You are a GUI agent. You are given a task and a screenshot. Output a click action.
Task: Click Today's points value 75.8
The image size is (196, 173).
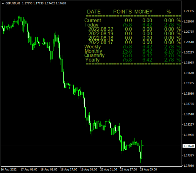127,25
